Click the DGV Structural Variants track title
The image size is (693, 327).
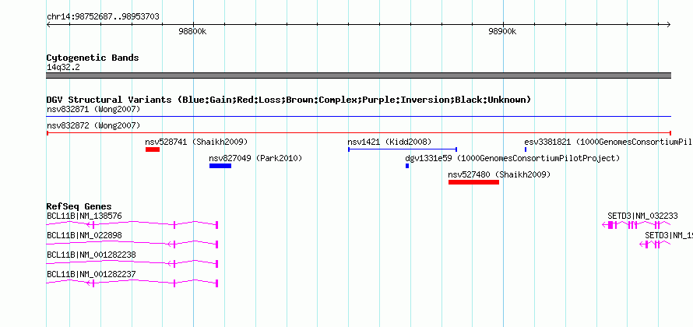289,100
